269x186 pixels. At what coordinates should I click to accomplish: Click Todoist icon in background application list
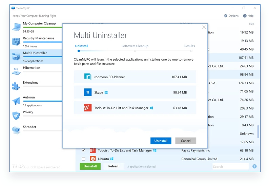click(x=93, y=150)
